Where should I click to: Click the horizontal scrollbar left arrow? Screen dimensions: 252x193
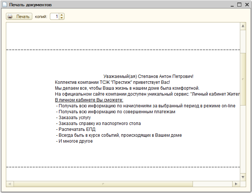tap(10, 184)
